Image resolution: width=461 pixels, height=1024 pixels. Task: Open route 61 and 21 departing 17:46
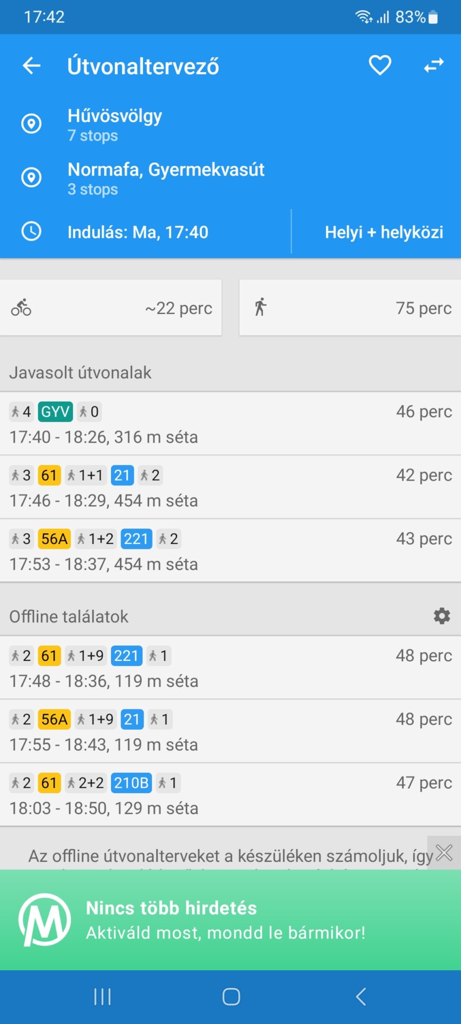click(x=230, y=487)
